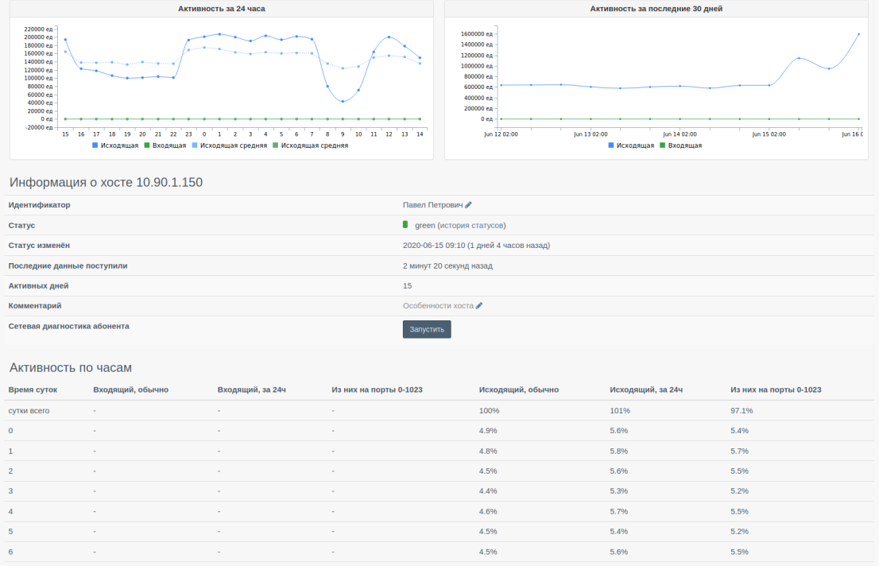Click the pencil icon beside Павел Петрович

[469, 205]
